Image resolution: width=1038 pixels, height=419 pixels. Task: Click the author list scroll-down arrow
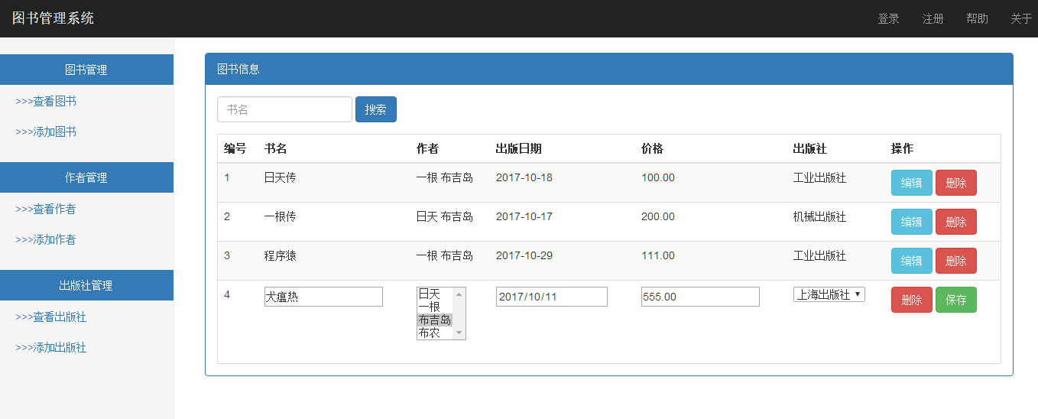point(459,333)
